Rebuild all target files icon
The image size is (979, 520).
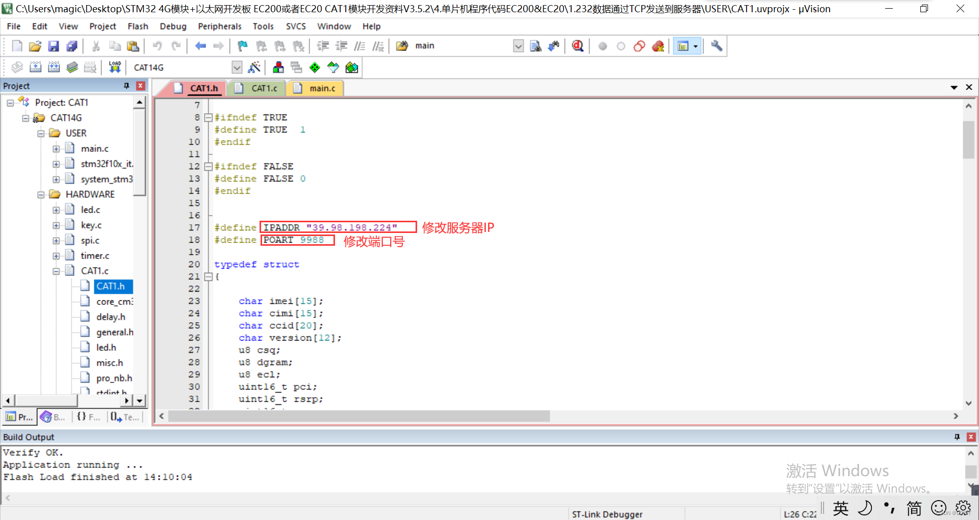point(54,67)
